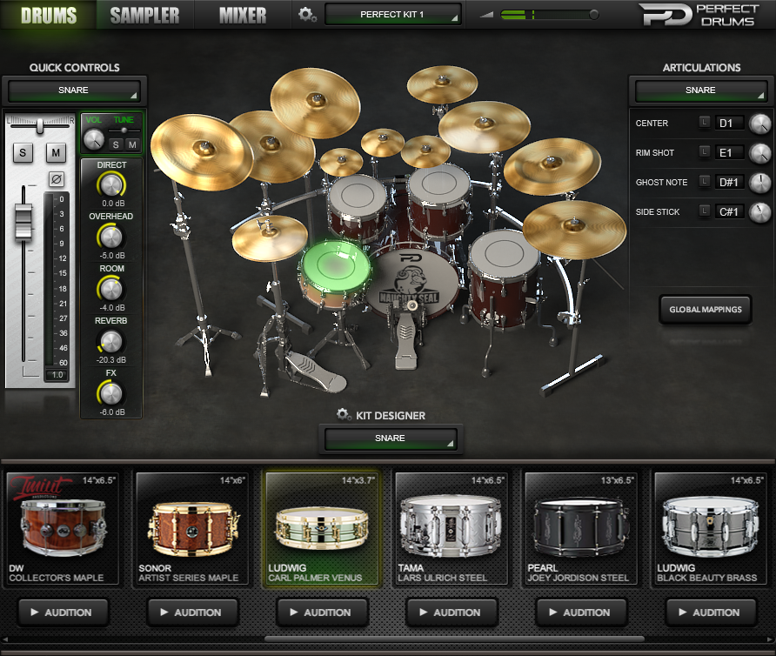Click the top center crash cymbal
776x656 pixels.
click(315, 102)
